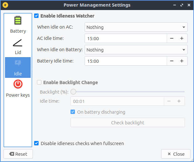Click the AC Idle time input field
Screen dimensions: 194x162
(x=125, y=38)
